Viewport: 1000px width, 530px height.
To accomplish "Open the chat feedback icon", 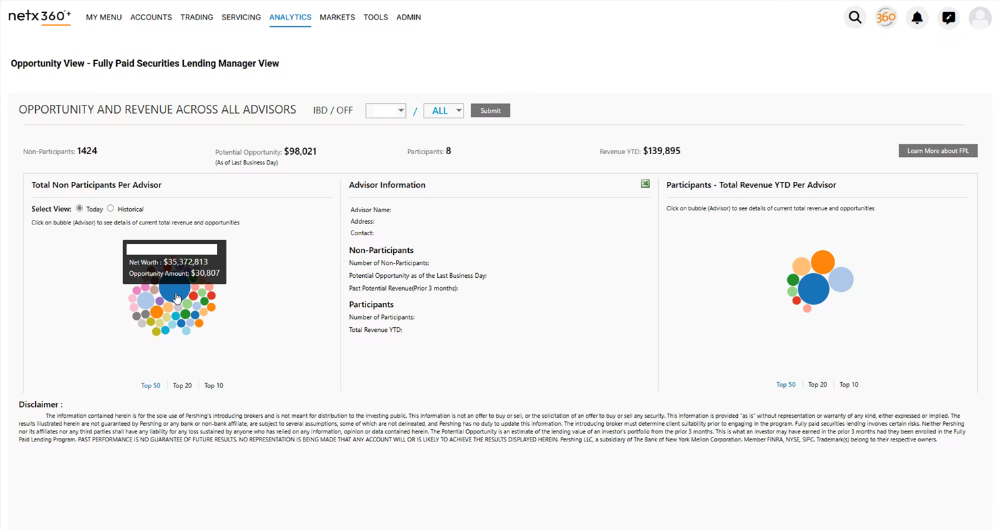I will (949, 18).
